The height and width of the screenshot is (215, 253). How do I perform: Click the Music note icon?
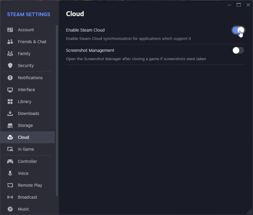[x=10, y=209]
